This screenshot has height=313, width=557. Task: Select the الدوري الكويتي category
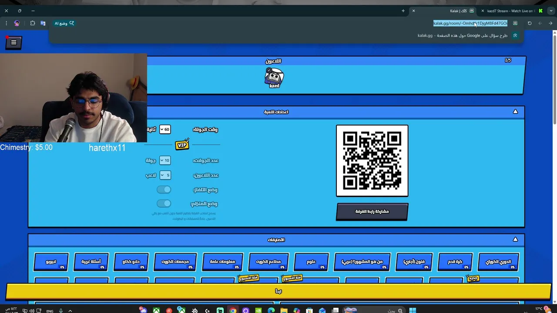[498, 262]
